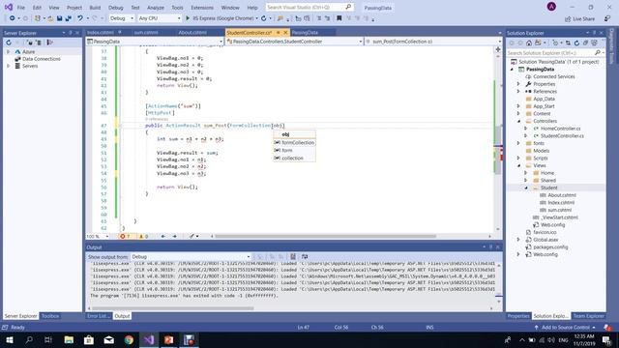This screenshot has height=348, width=619.
Task: Open StudentController.cs in Solution Explorer
Action: (562, 135)
